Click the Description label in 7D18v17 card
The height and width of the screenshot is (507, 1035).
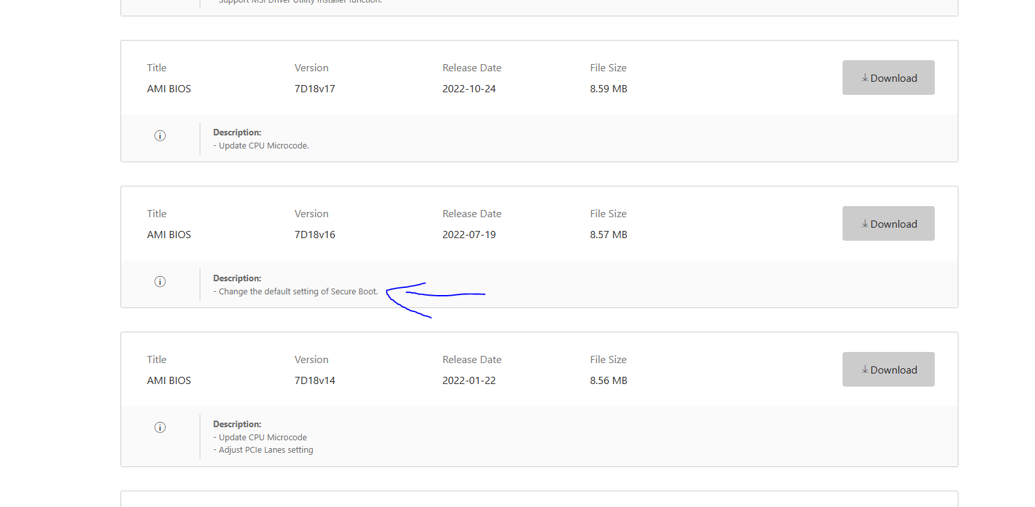[x=237, y=133]
